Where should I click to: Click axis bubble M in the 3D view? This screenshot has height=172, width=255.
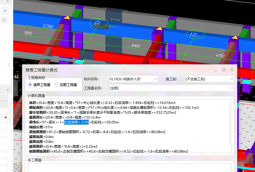coord(16,77)
